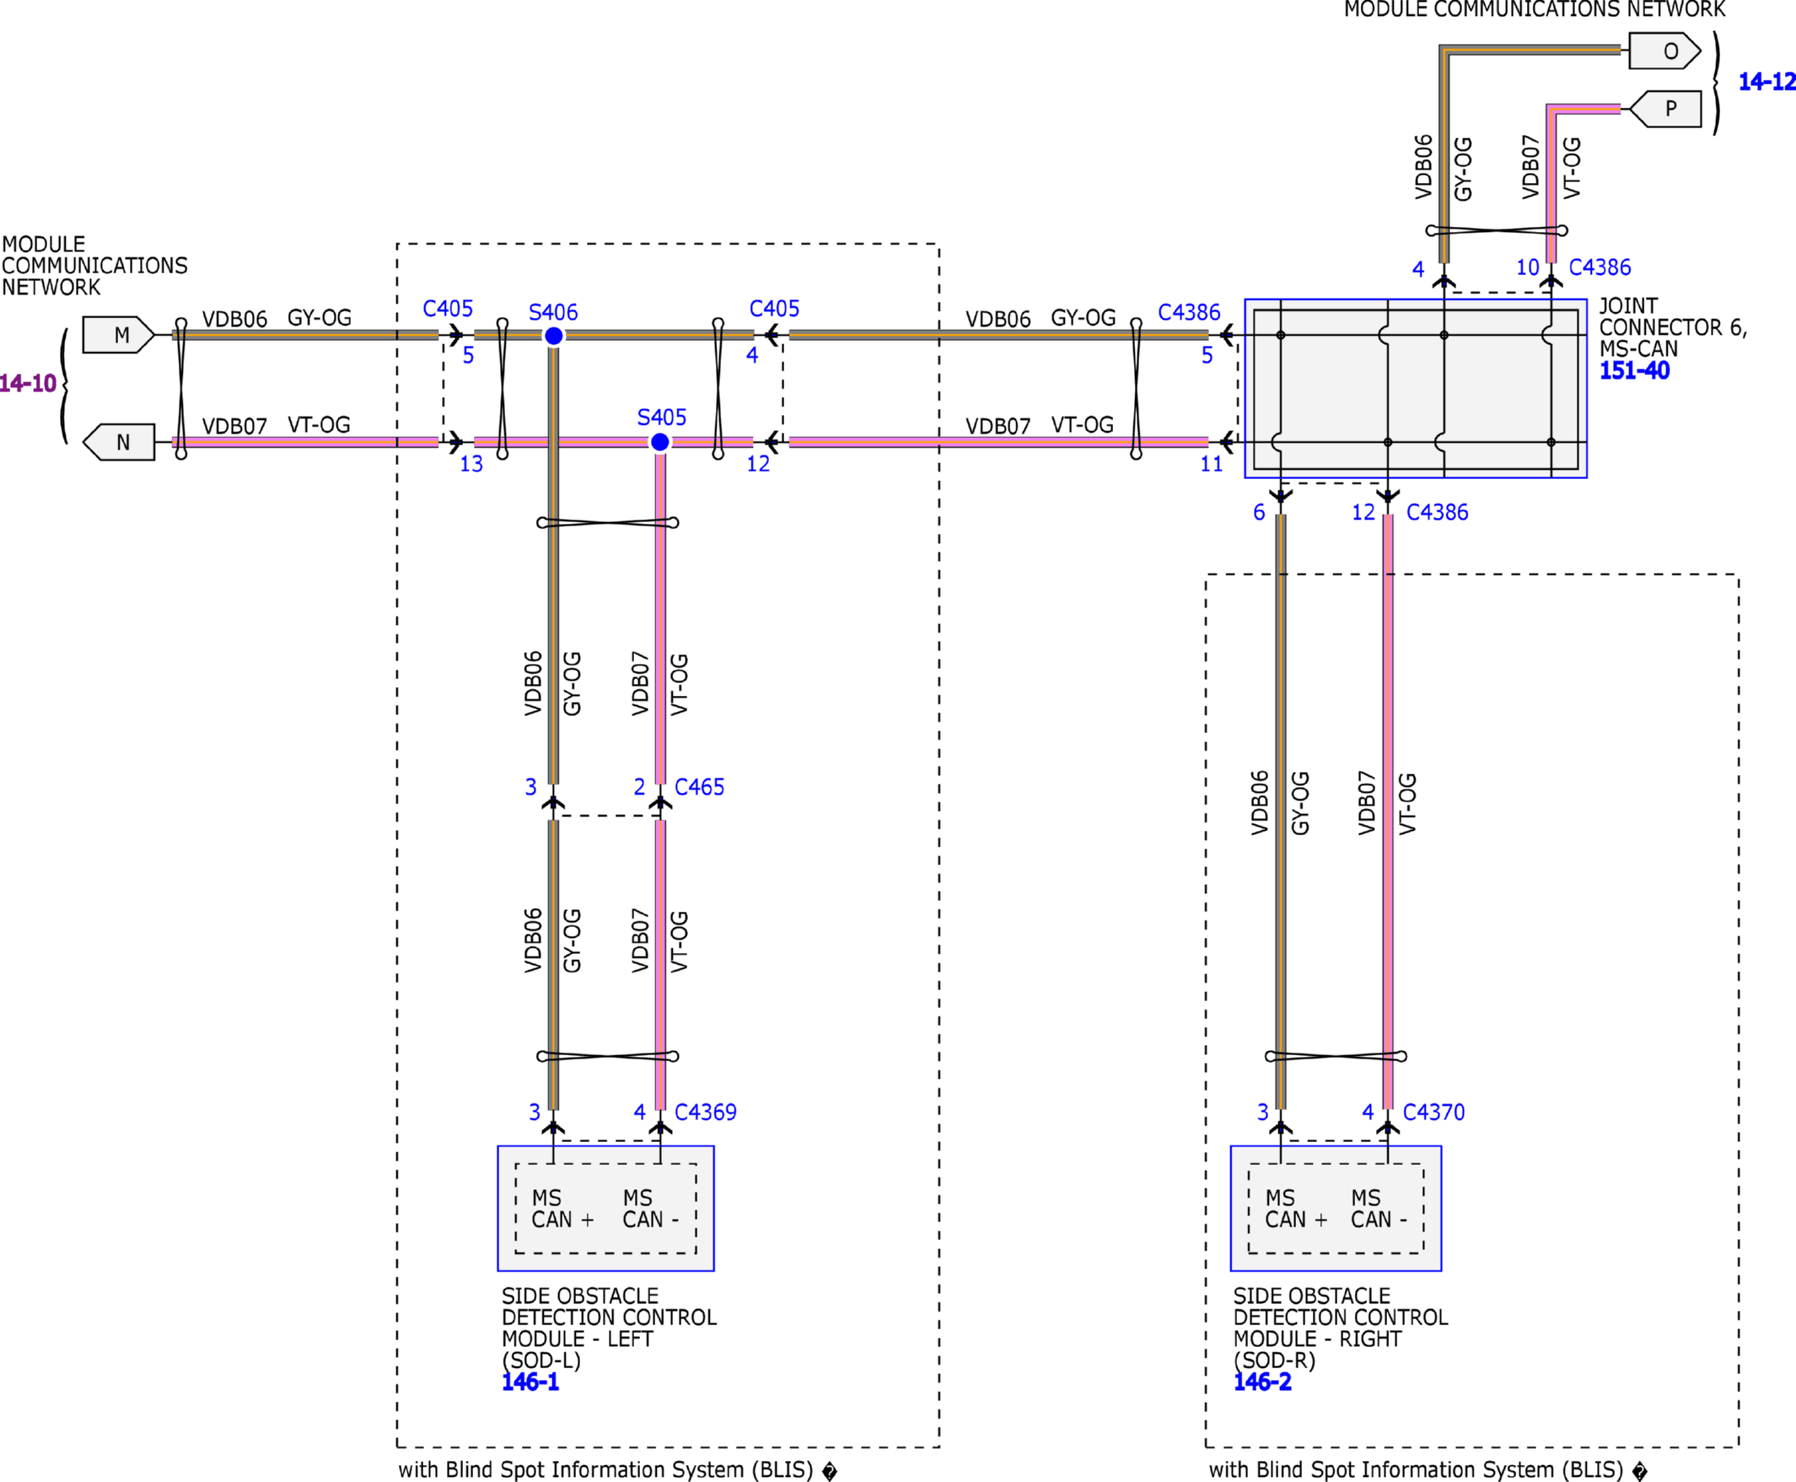The width and height of the screenshot is (1796, 1482).
Task: Click the Joint Connector 6 component box
Action: click(1416, 389)
